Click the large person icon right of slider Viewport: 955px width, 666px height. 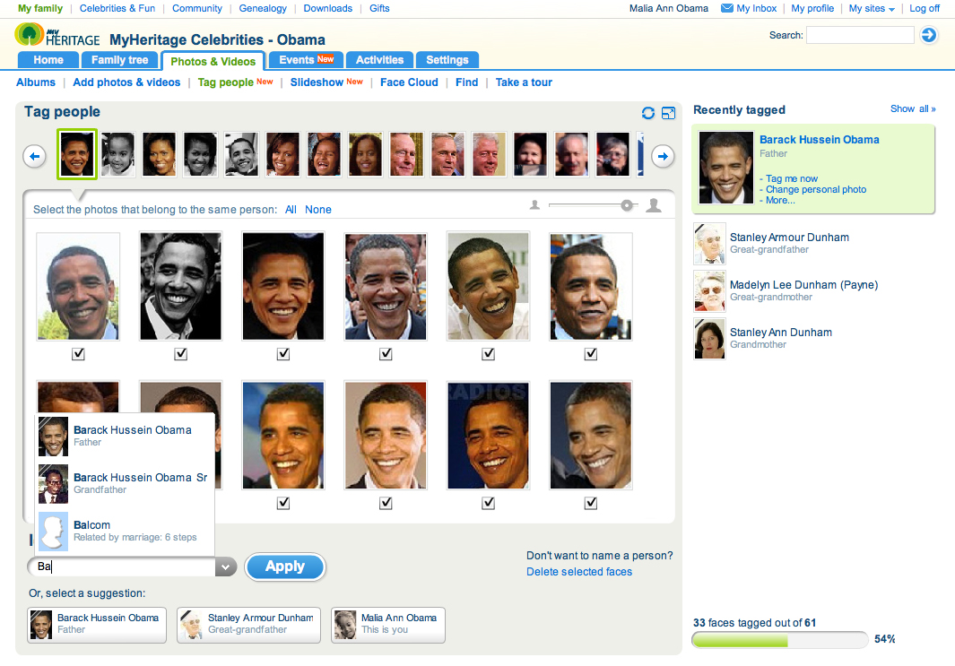click(654, 205)
